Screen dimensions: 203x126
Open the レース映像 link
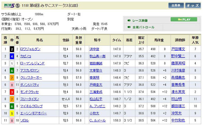tap(140, 21)
